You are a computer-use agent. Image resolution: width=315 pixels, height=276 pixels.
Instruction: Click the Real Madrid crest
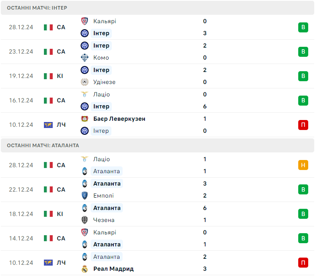84,269
